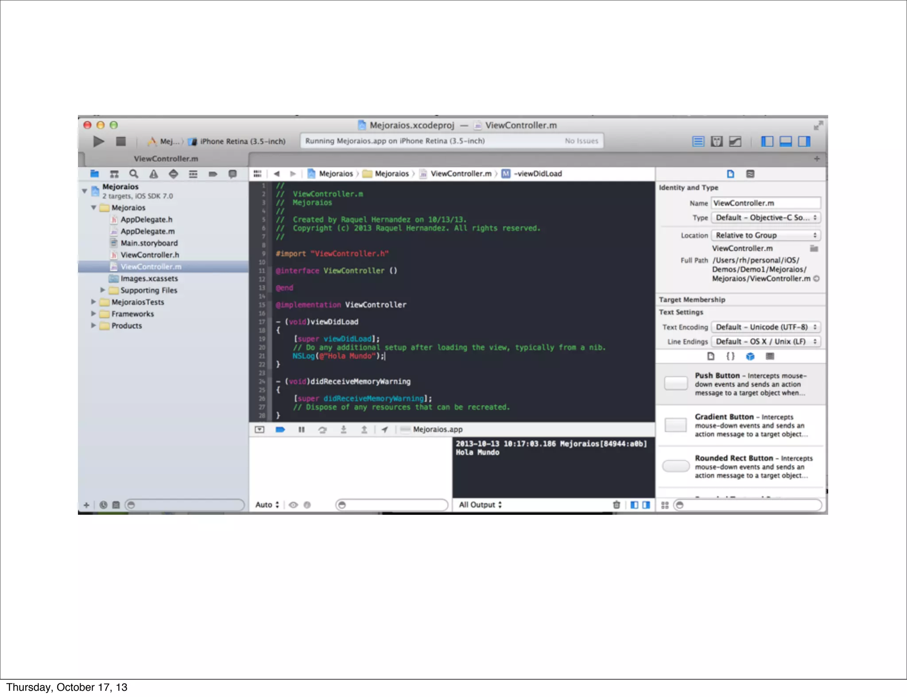This screenshot has height=697, width=907.
Task: Click the iPhone Retina (3.5-inch) scheme destination
Action: point(242,142)
